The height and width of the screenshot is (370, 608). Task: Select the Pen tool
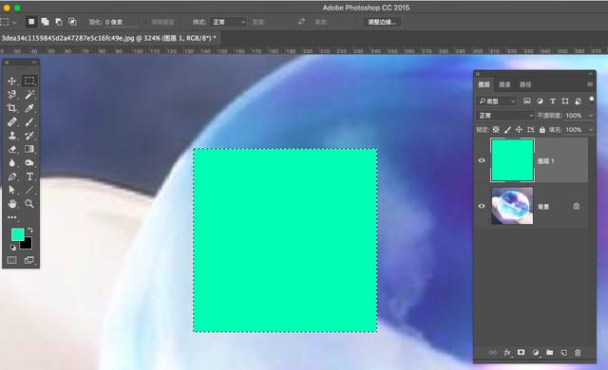(11, 176)
